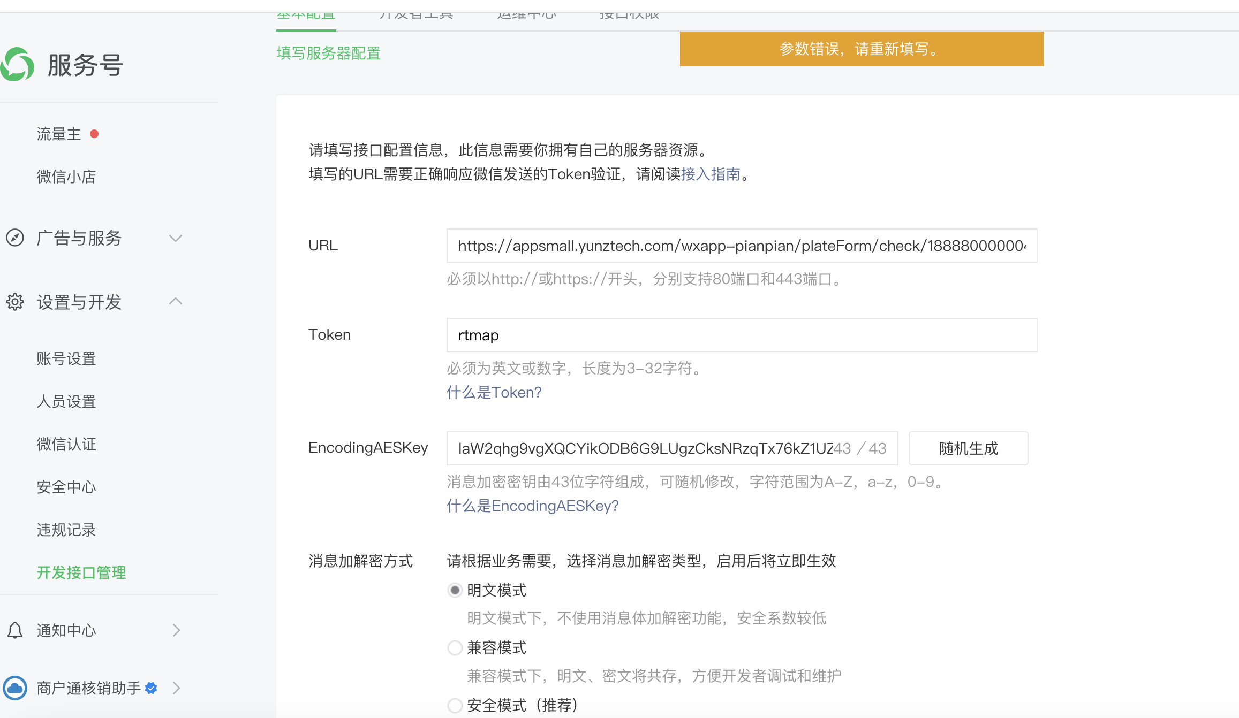Select 兼容模式 radio button
This screenshot has height=718, width=1239.
(455, 648)
